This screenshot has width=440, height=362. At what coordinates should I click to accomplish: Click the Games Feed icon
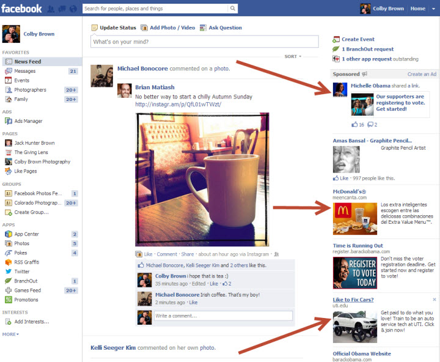pos(9,290)
